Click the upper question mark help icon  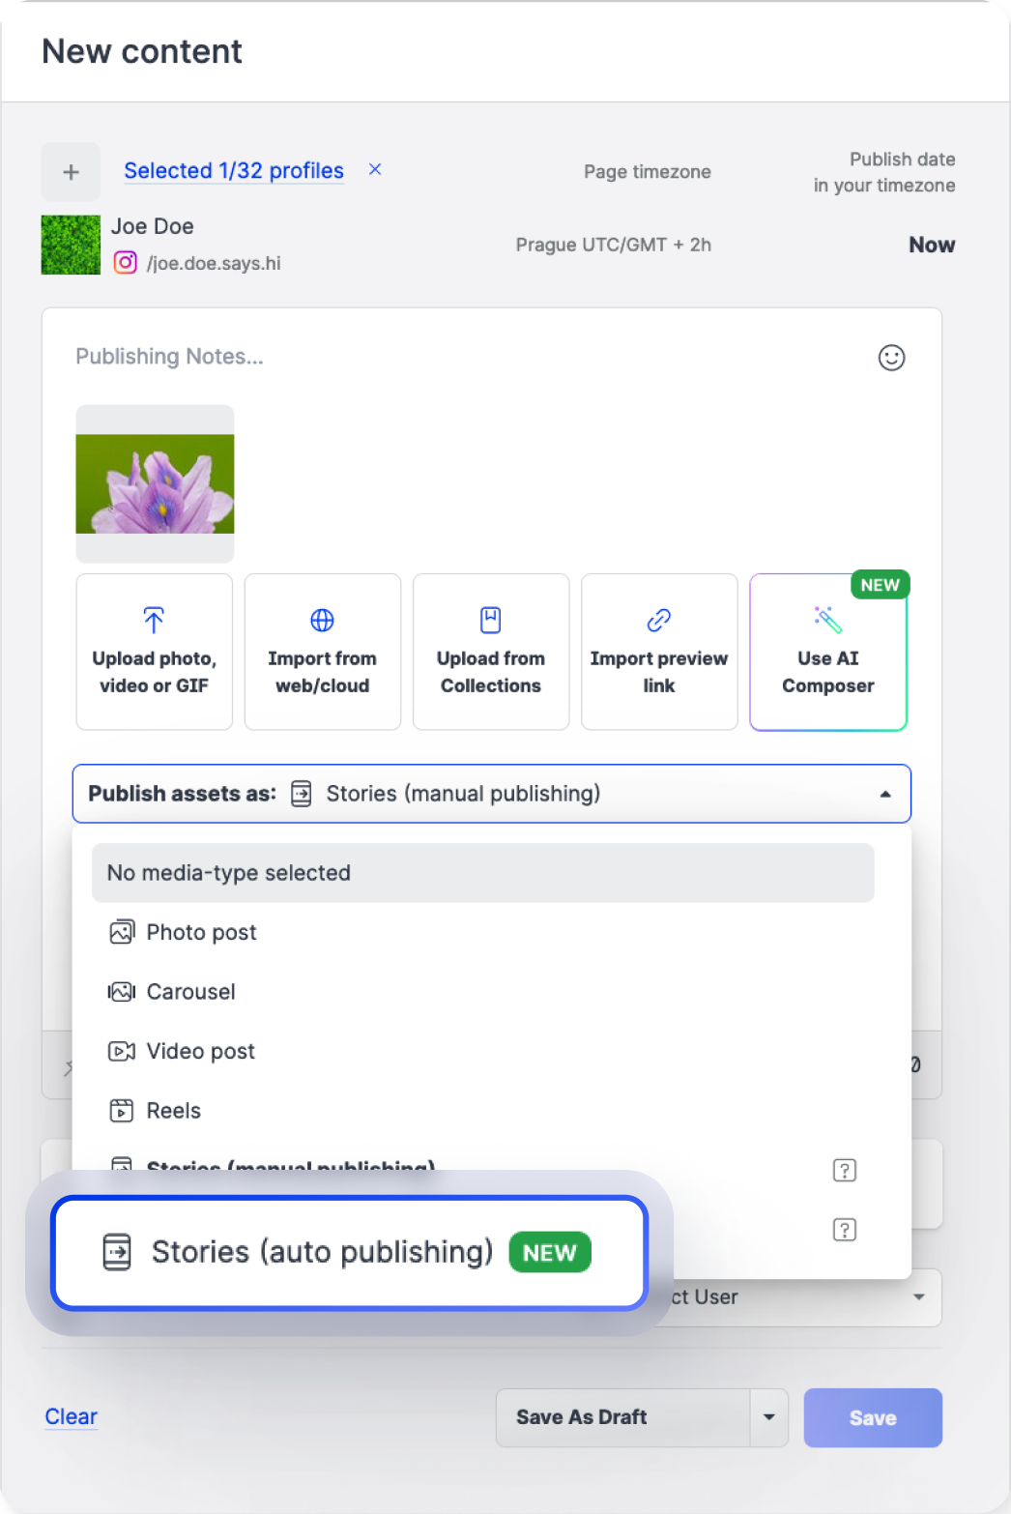point(844,1171)
